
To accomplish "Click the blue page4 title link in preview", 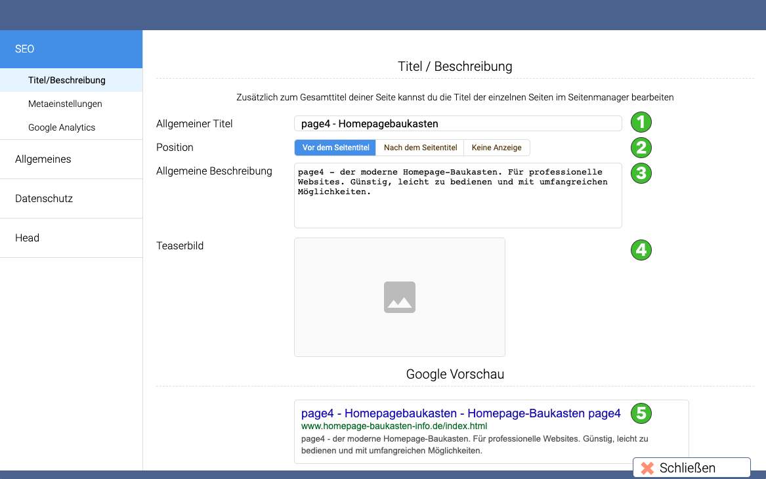I will click(459, 413).
